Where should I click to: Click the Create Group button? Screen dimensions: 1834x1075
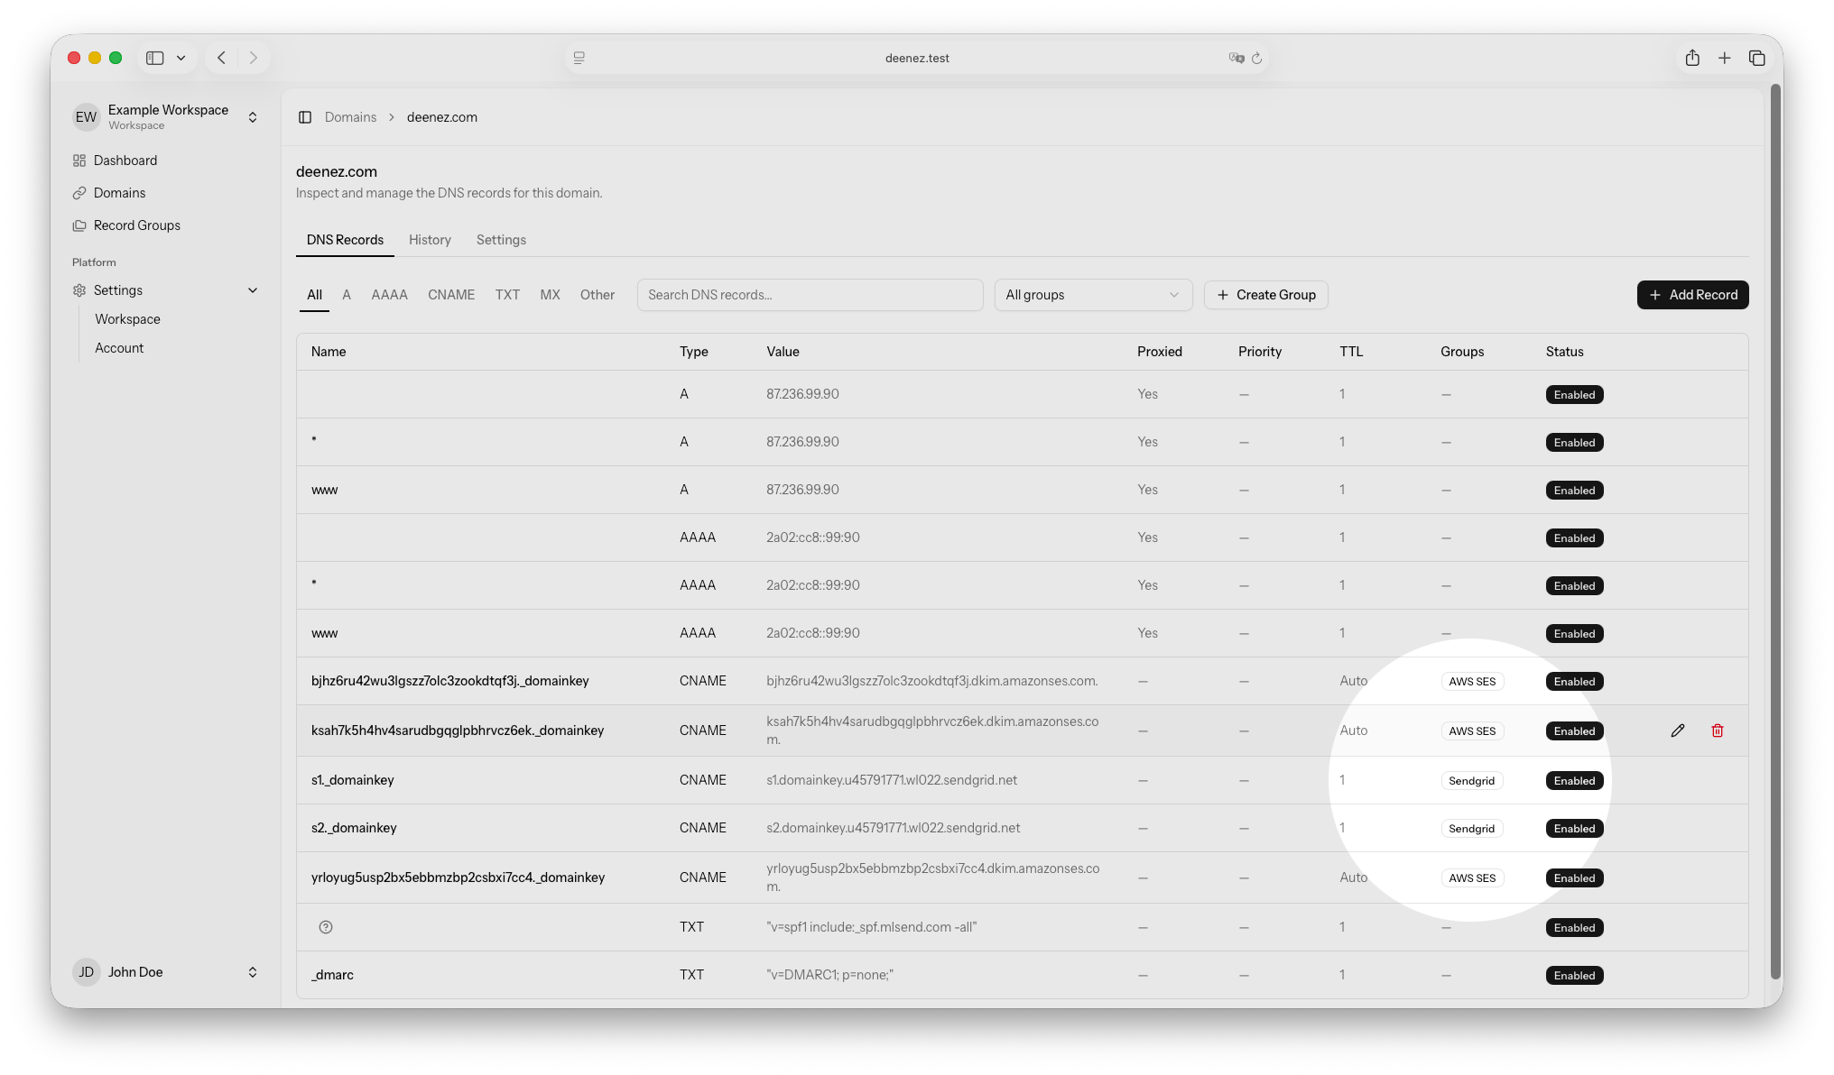1265,295
